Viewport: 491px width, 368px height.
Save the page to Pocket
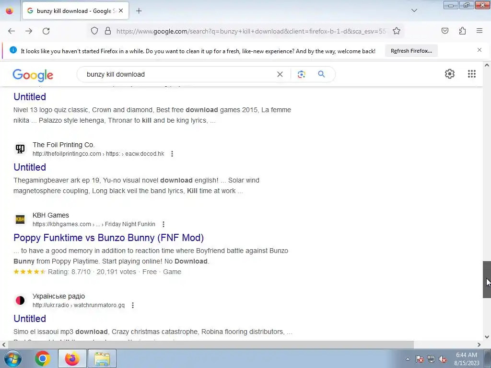point(444,31)
